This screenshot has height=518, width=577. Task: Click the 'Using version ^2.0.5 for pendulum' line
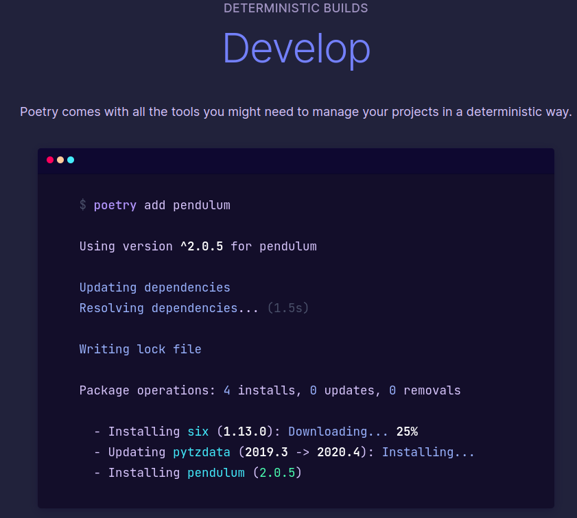coord(198,246)
